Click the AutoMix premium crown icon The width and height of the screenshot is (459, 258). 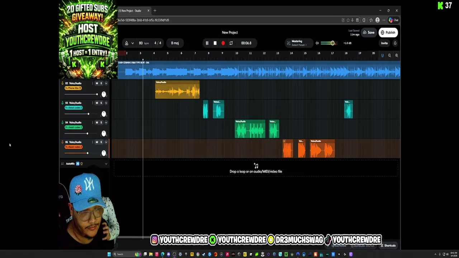coord(81,164)
